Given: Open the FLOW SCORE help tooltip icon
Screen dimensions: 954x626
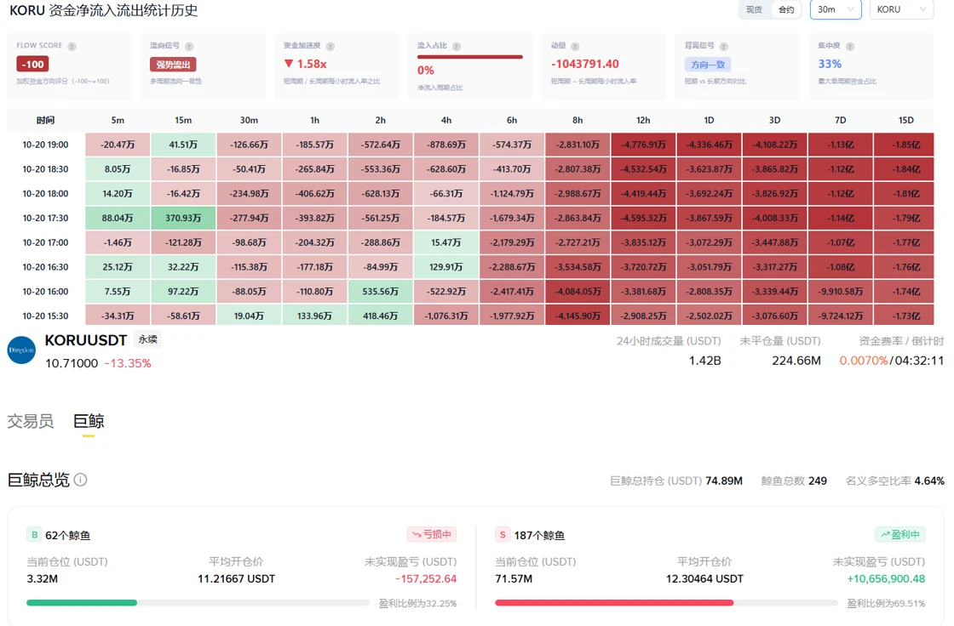Looking at the screenshot, I should click(72, 46).
